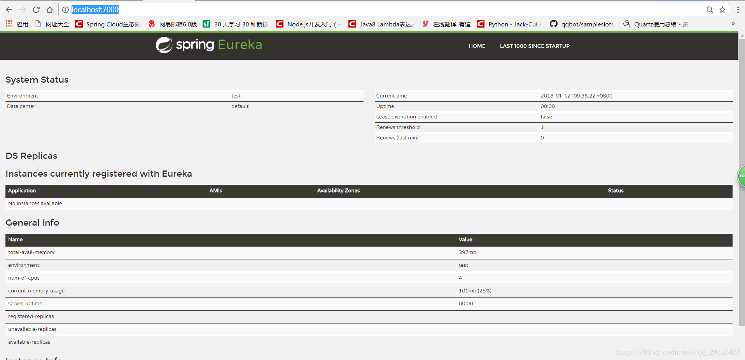Open the 在线翻译_有道 bookmark
This screenshot has height=360, width=745.
click(446, 24)
